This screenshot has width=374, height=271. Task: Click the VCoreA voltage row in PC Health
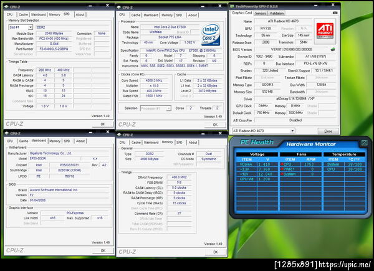(x=257, y=164)
